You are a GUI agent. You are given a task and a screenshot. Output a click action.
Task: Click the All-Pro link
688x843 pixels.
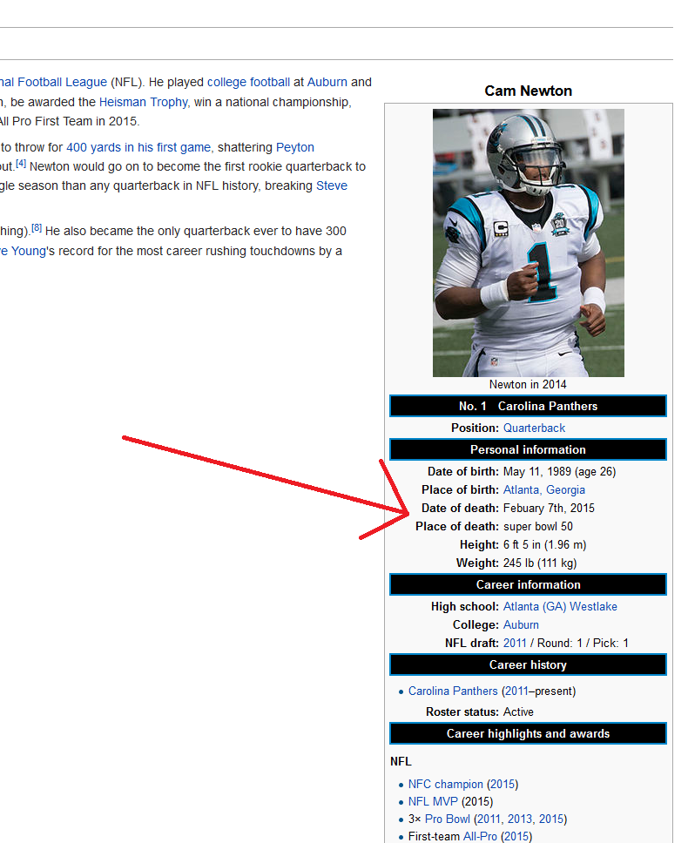[480, 837]
